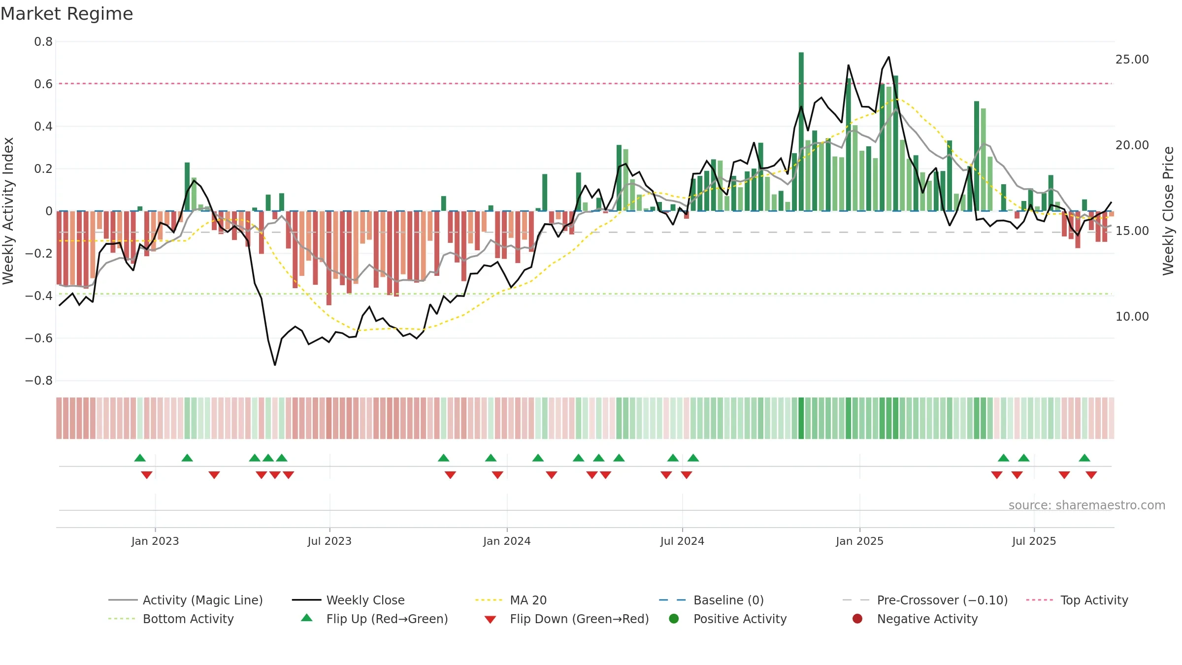Click the 0.4 left axis tick label
The height and width of the screenshot is (665, 1182).
point(43,127)
